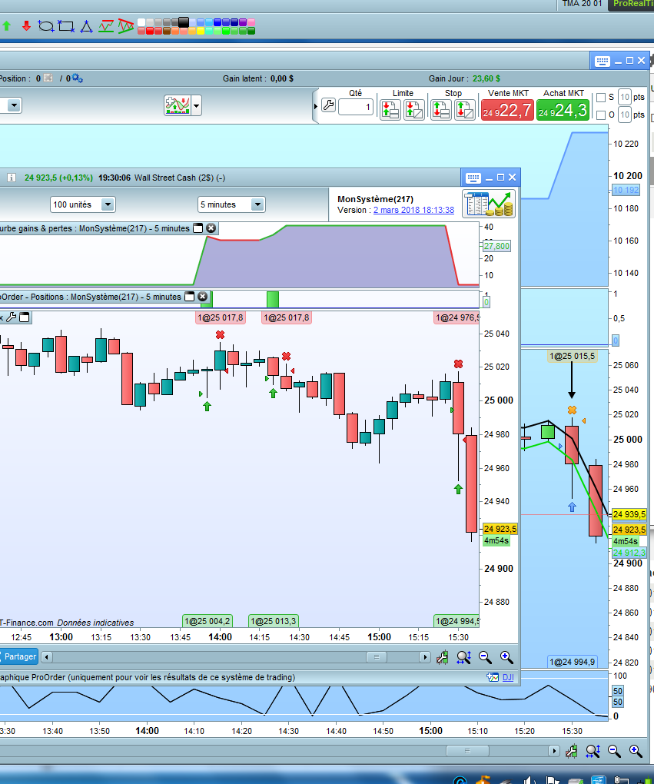Detach the ProOrder Positions panel
This screenshot has width=654, height=784.
190,297
